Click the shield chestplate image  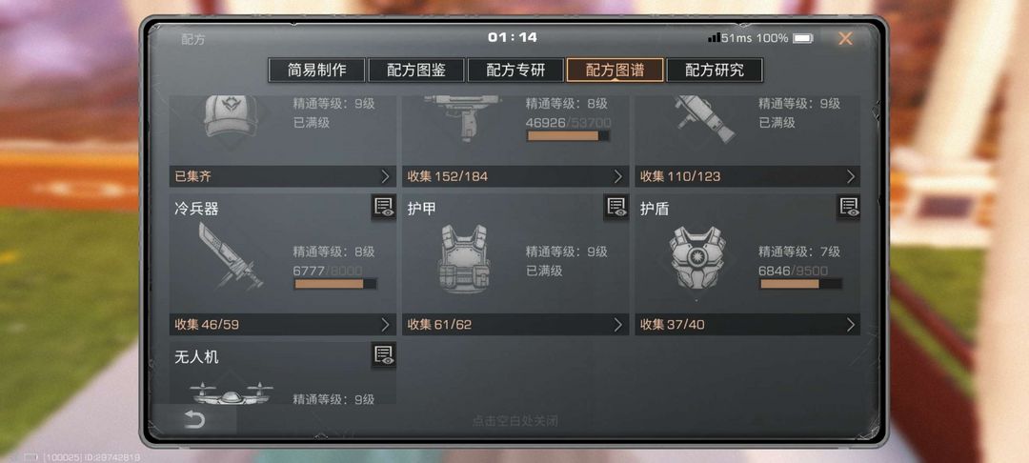[696, 258]
